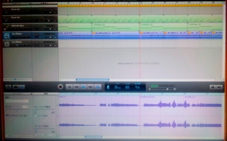Click the master volume speaker icon at right
Image resolution: width=227 pixels, height=141 pixels.
pos(175,89)
